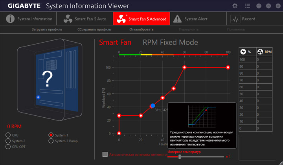
Task: Click the curve point at 50°C, 68% workload
Action: pyautogui.click(x=174, y=88)
